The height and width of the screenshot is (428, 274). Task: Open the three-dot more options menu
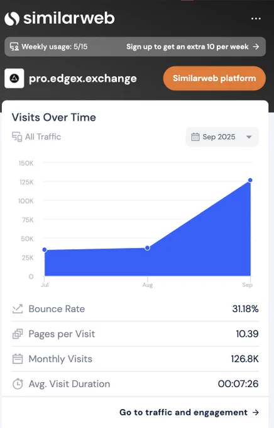(256, 18)
